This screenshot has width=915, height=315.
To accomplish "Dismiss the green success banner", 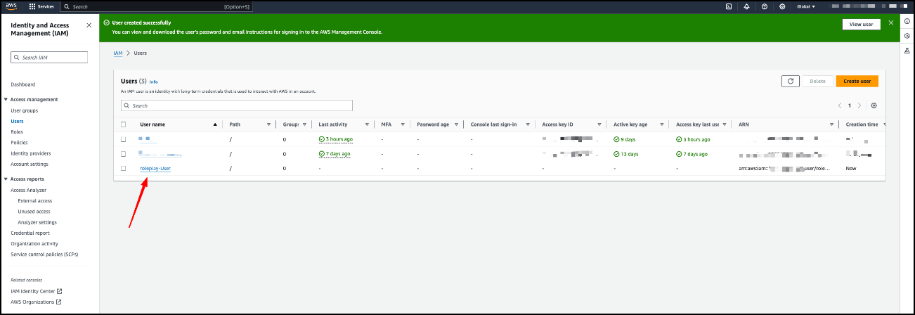I will (x=891, y=22).
